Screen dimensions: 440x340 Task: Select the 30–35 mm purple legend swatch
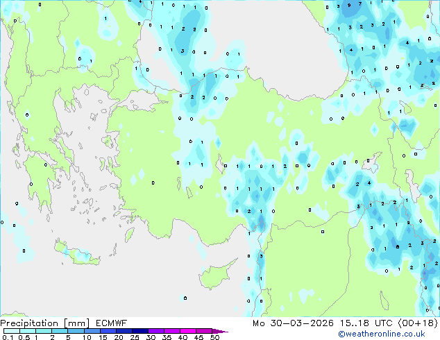[x=155, y=331]
